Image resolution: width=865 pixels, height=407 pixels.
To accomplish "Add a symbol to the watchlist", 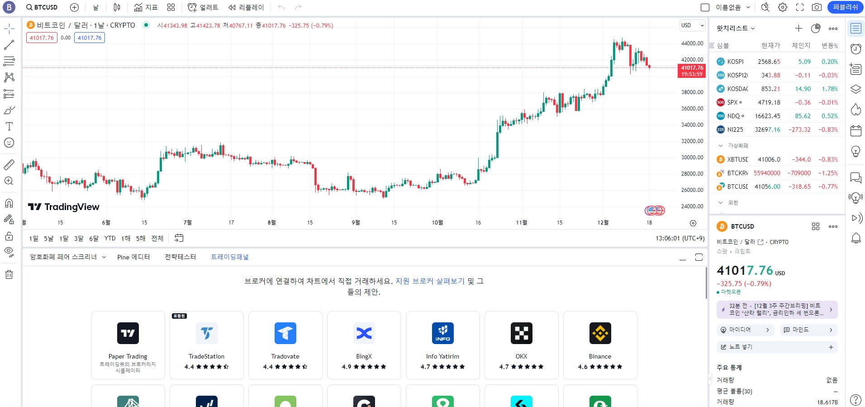I will pos(798,29).
